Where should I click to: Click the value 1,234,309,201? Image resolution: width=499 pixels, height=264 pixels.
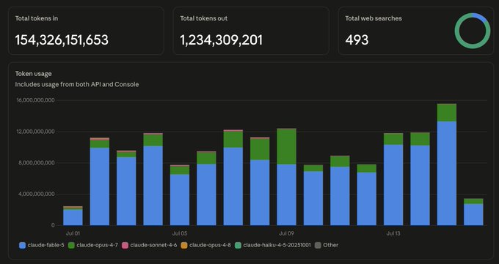[x=222, y=40]
